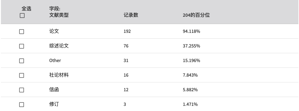Toggle the 社论材料 checkbox
The width and height of the screenshot is (299, 111).
coord(22,75)
